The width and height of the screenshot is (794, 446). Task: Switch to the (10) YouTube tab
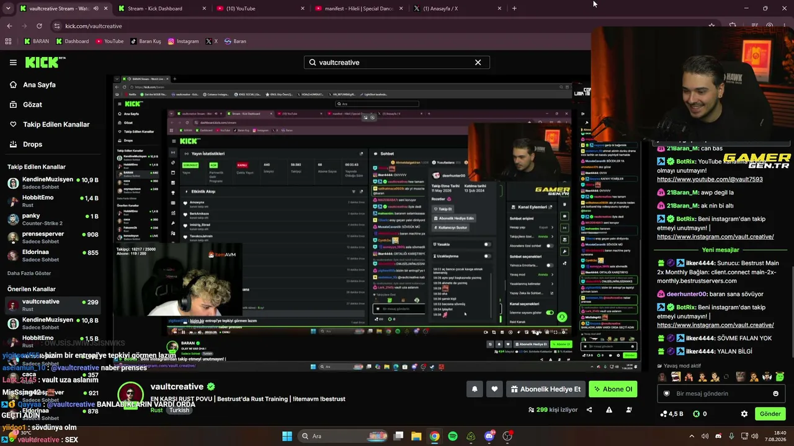coord(261,9)
